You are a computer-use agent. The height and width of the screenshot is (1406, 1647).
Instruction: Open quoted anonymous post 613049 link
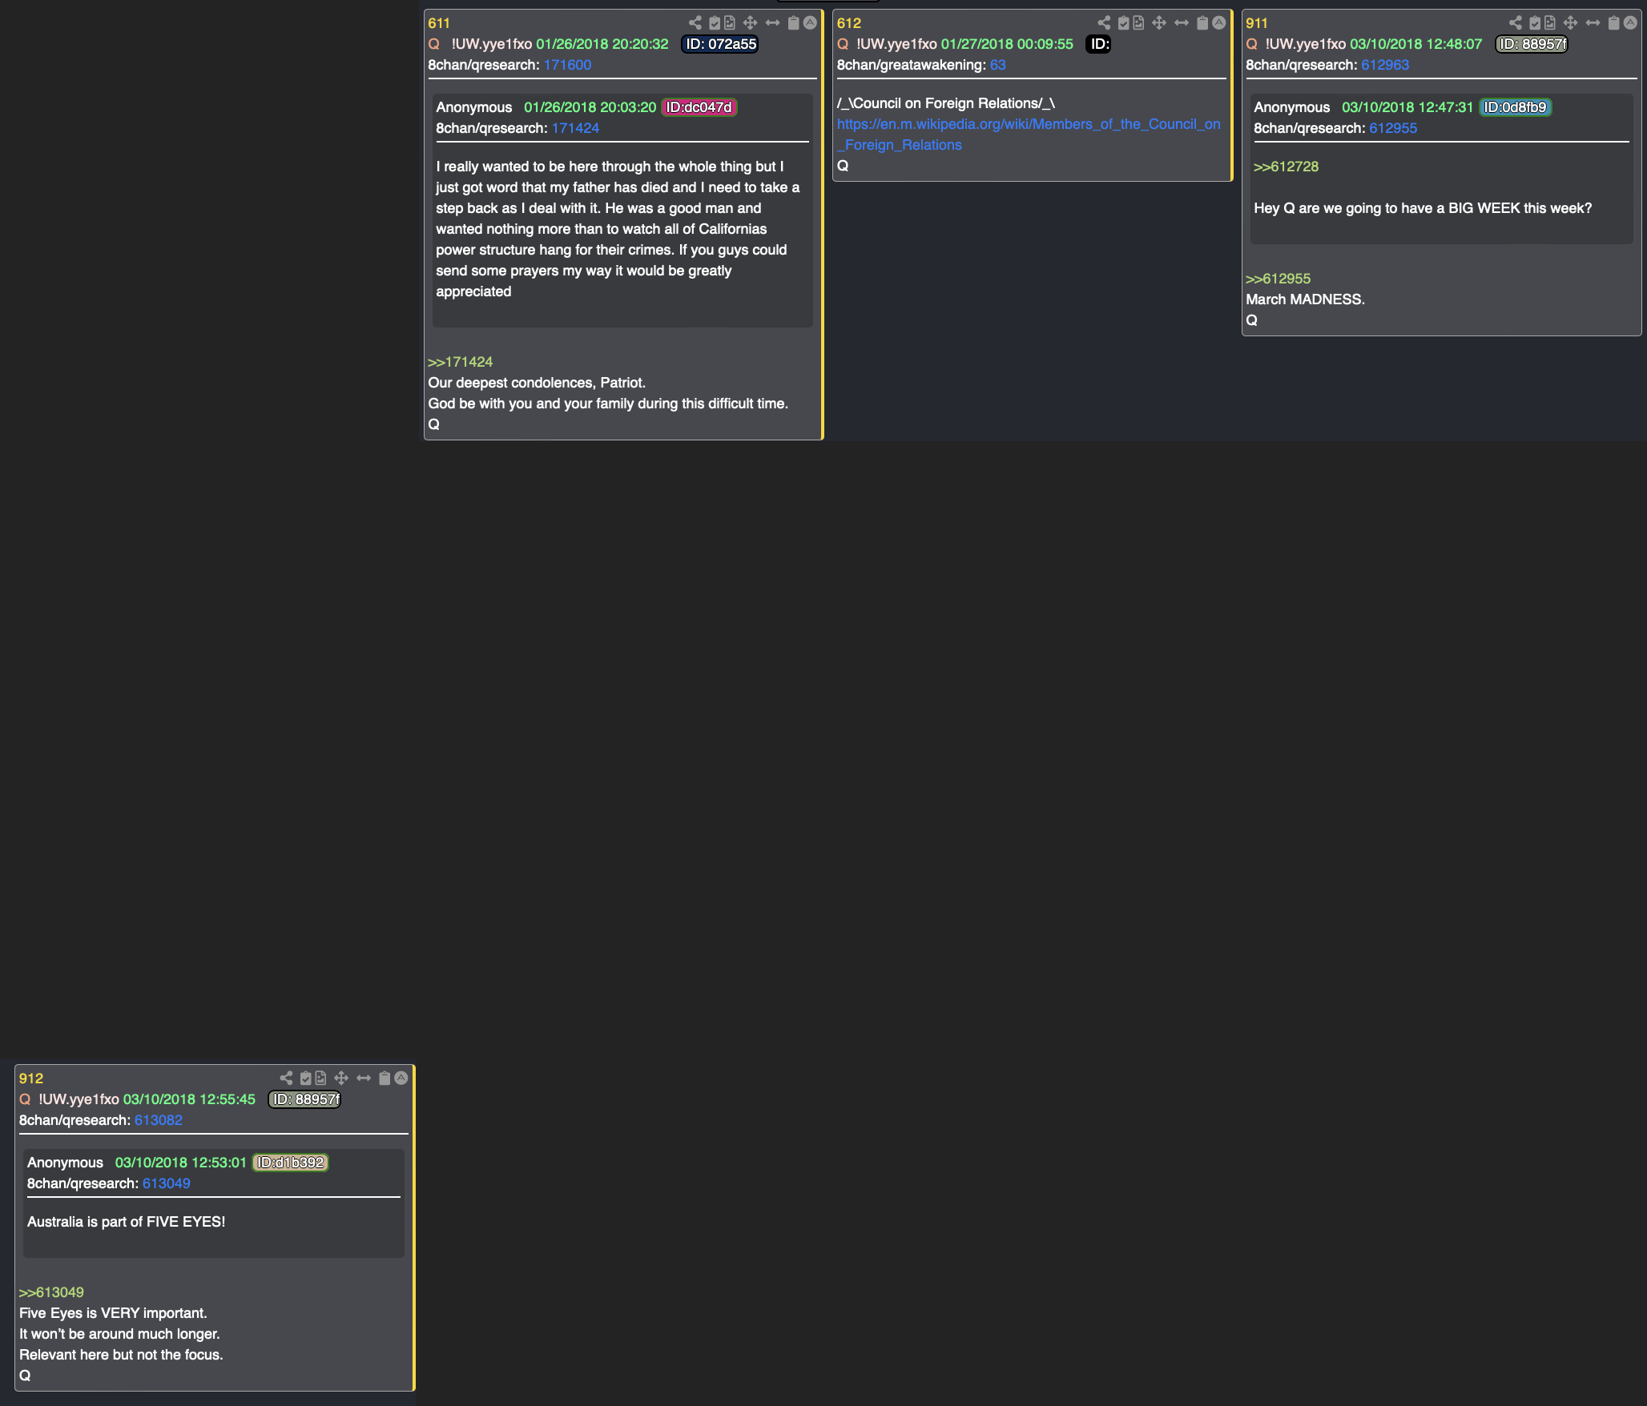[167, 1183]
